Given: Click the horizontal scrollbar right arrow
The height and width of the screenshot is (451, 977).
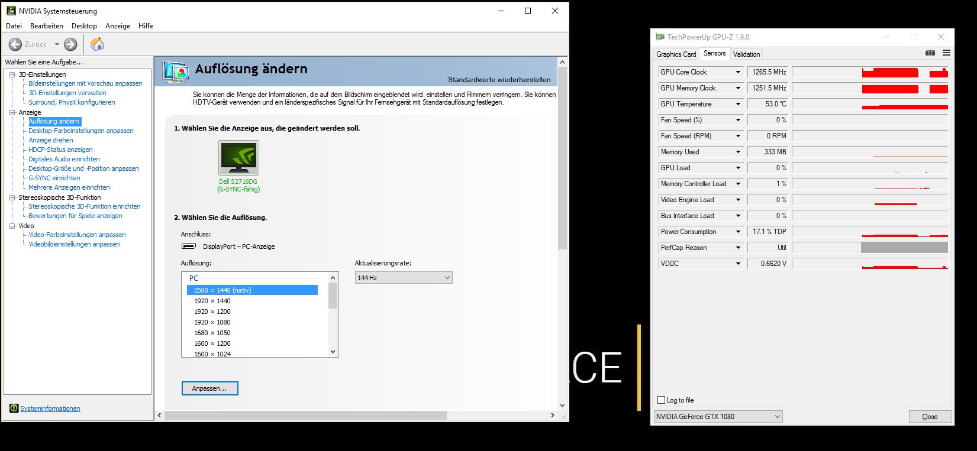Looking at the screenshot, I should point(552,416).
